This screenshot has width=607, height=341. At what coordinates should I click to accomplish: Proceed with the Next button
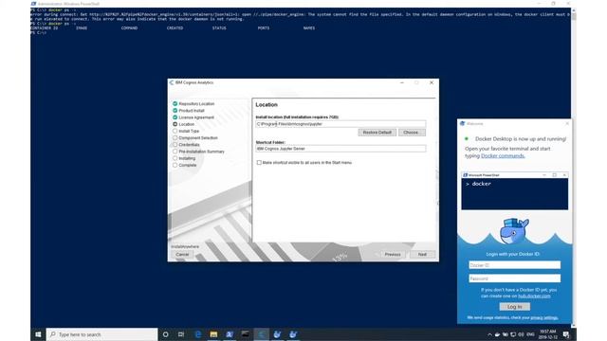point(422,255)
